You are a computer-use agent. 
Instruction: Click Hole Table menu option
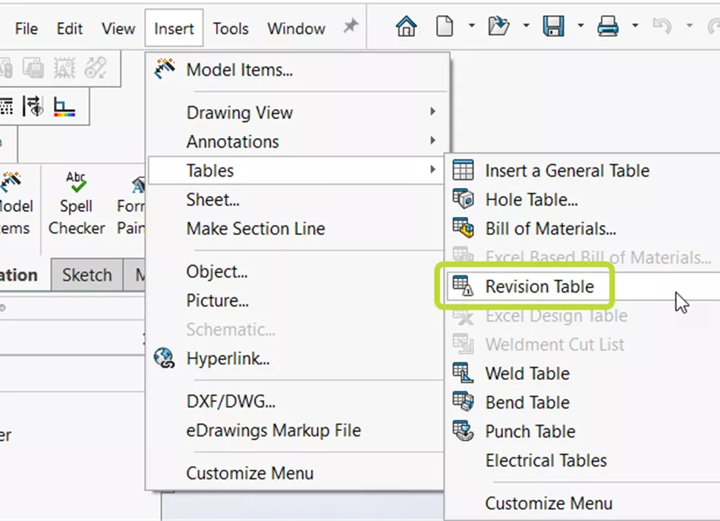[x=531, y=199]
